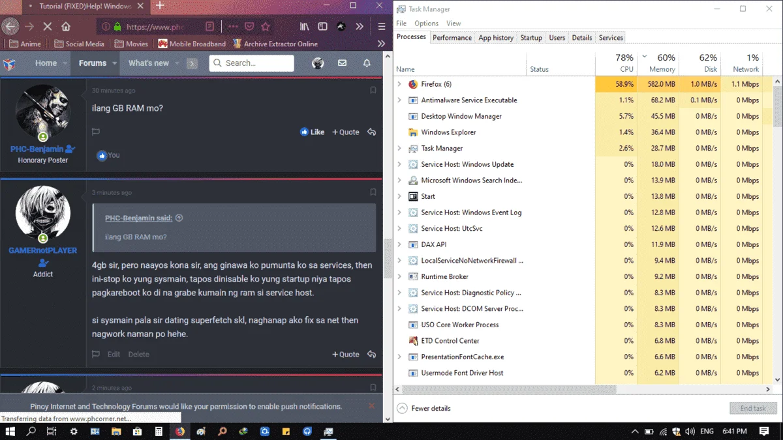
Task: Report GAMERnotPLAYER's post flag icon
Action: click(96, 354)
